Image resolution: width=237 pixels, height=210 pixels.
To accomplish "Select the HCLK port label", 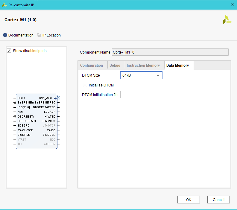I will (x=22, y=98).
